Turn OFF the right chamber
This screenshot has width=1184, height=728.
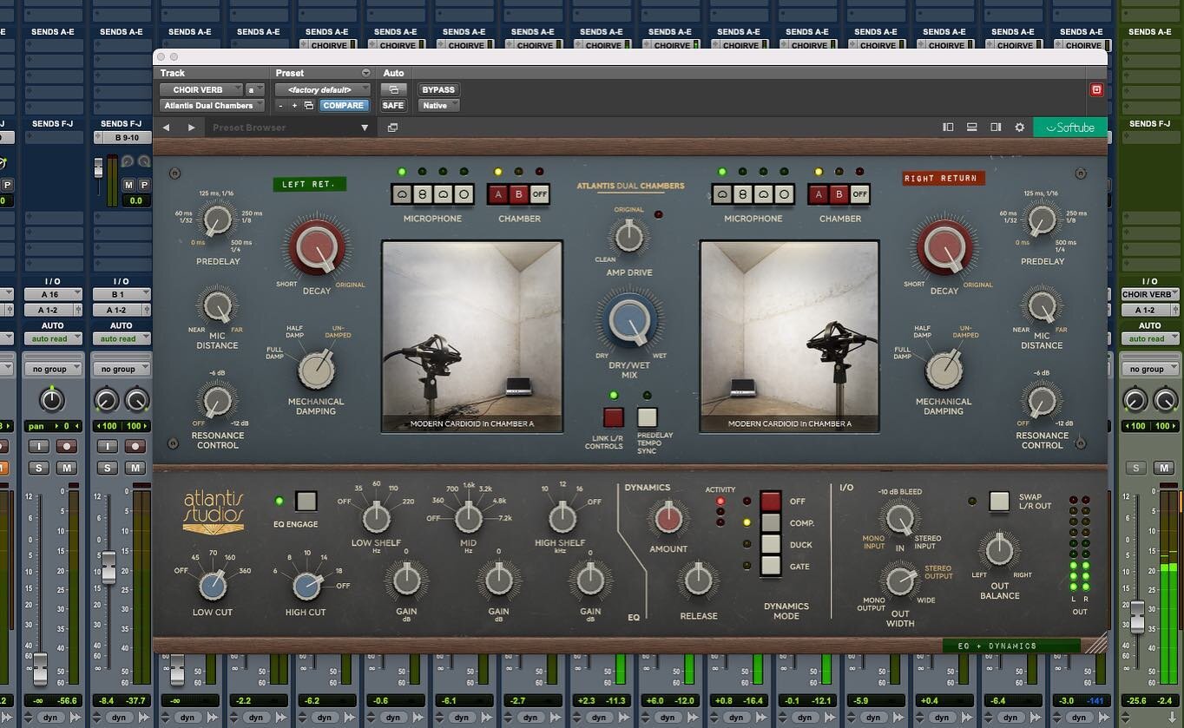point(859,194)
